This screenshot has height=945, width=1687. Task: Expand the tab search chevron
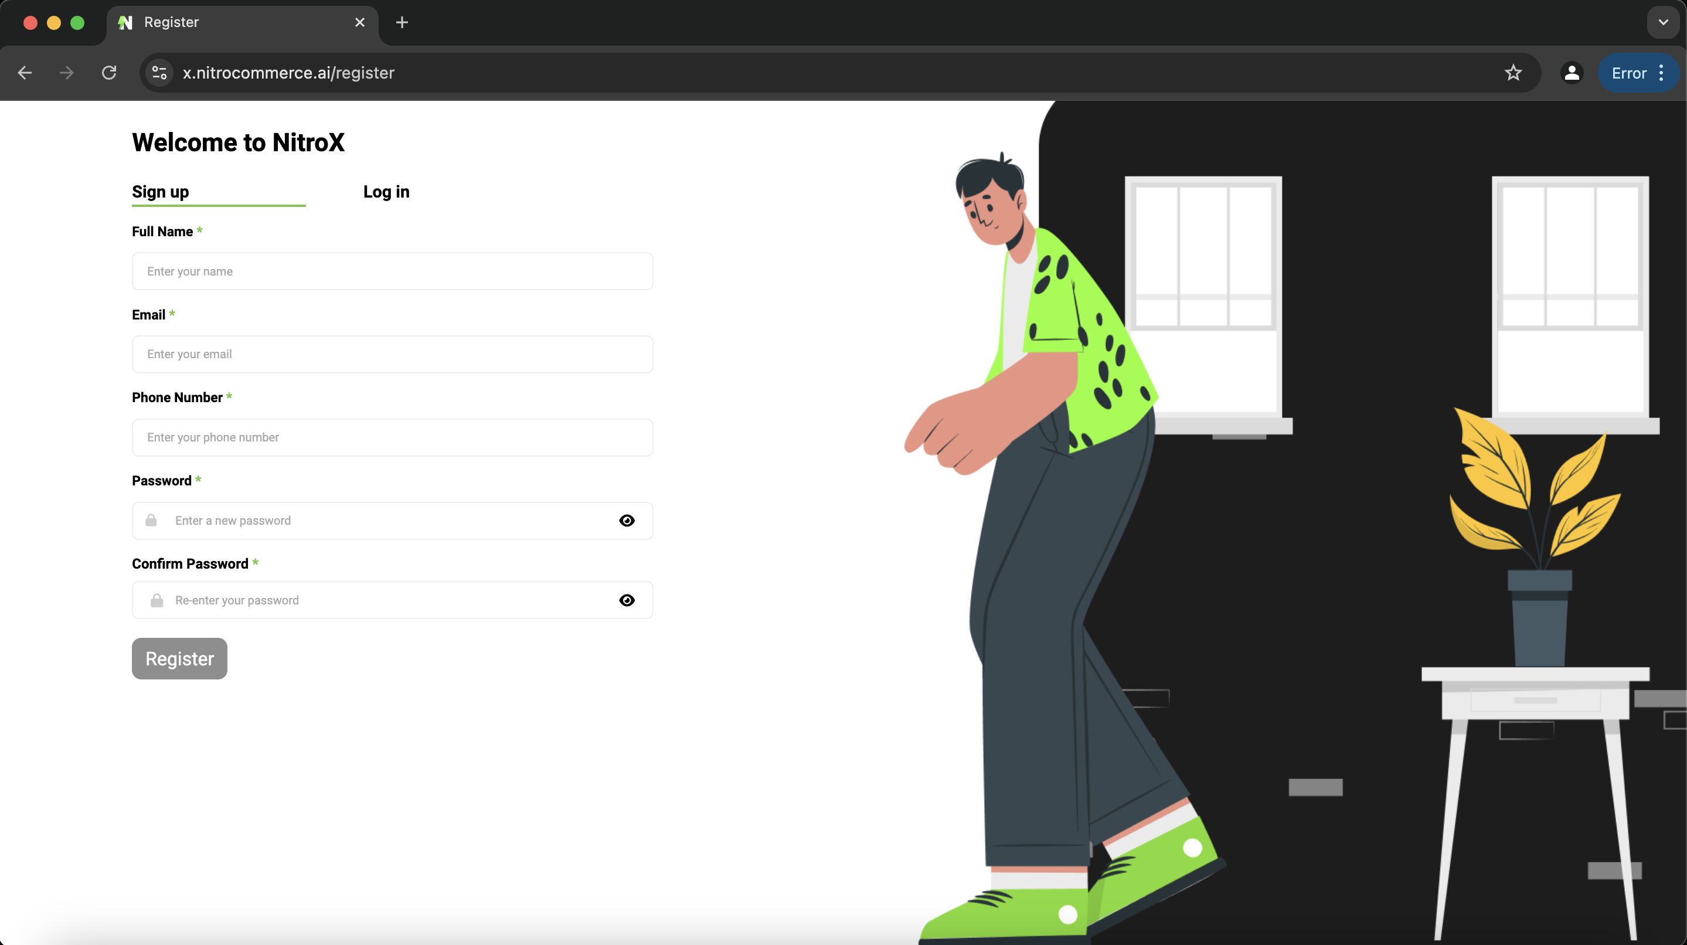[1663, 22]
